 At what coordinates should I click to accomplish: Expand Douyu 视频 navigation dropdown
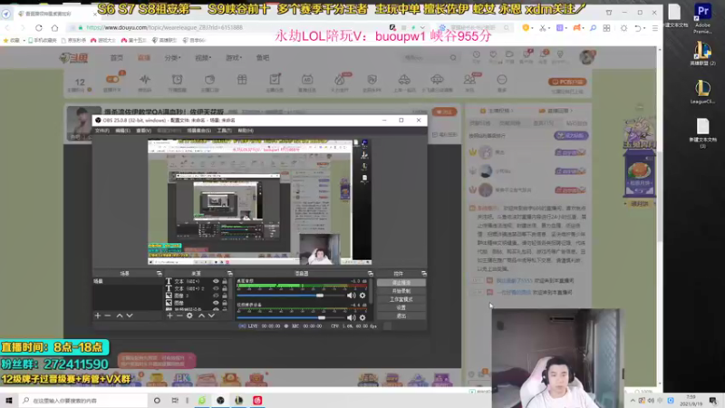(x=203, y=58)
